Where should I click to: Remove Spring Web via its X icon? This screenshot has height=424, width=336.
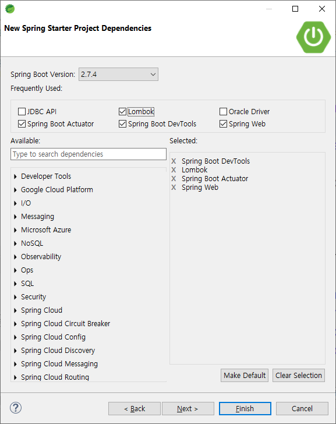[174, 188]
